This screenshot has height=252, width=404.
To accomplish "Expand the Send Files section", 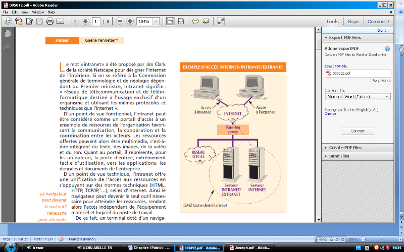I will point(339,156).
